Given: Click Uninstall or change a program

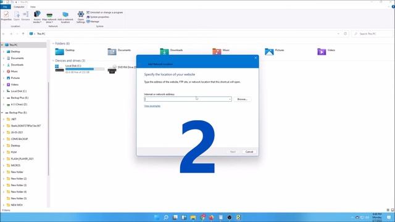Looking at the screenshot, I should pos(104,12).
